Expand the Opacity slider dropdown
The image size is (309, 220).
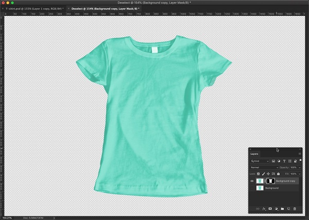[x=299, y=168]
